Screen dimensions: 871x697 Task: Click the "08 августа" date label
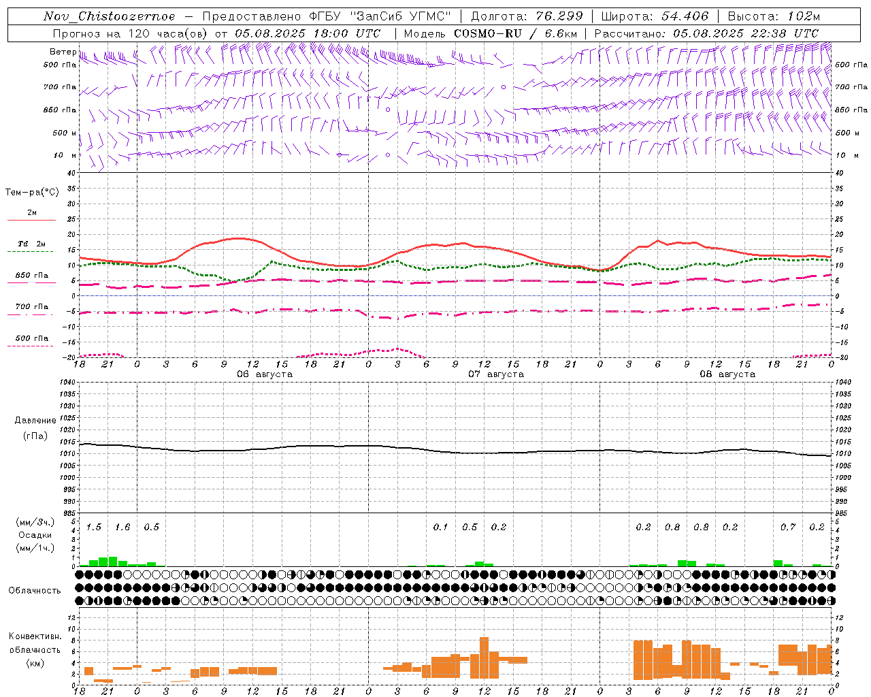pyautogui.click(x=727, y=374)
